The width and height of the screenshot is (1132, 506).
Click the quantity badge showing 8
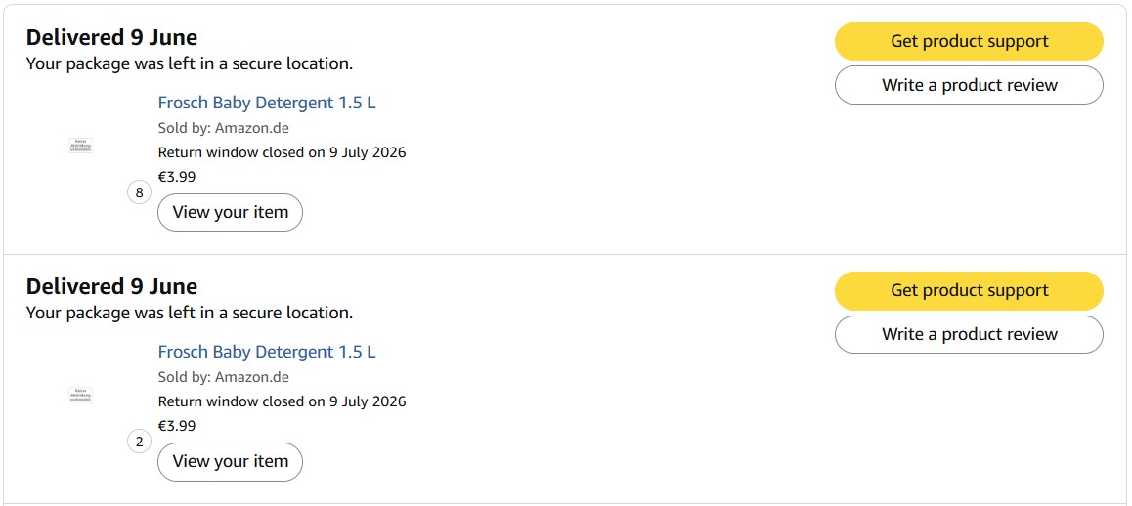coord(140,192)
